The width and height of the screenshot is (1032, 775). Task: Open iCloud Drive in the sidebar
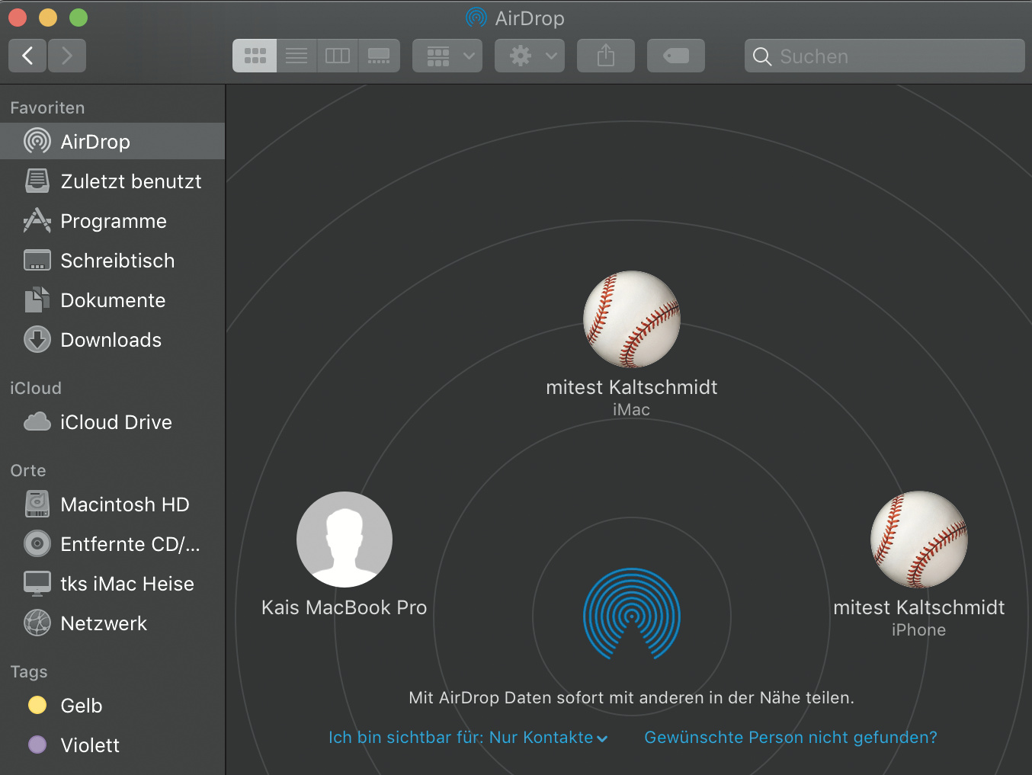click(116, 422)
